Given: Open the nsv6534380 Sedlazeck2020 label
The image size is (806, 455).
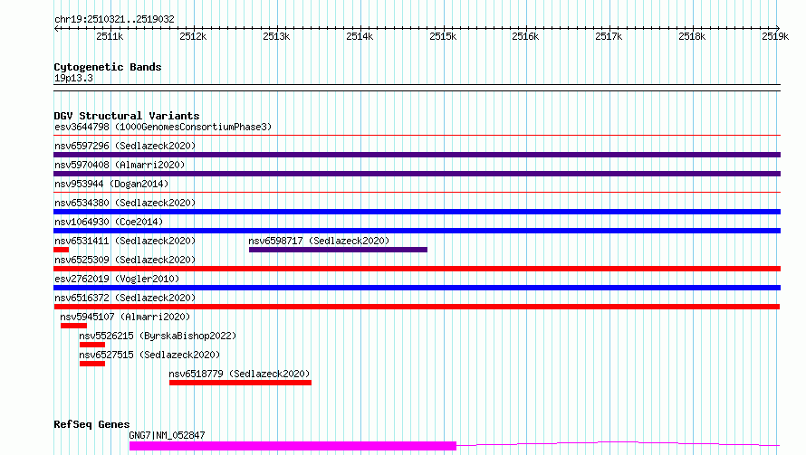Looking at the screenshot, I should pos(125,203).
